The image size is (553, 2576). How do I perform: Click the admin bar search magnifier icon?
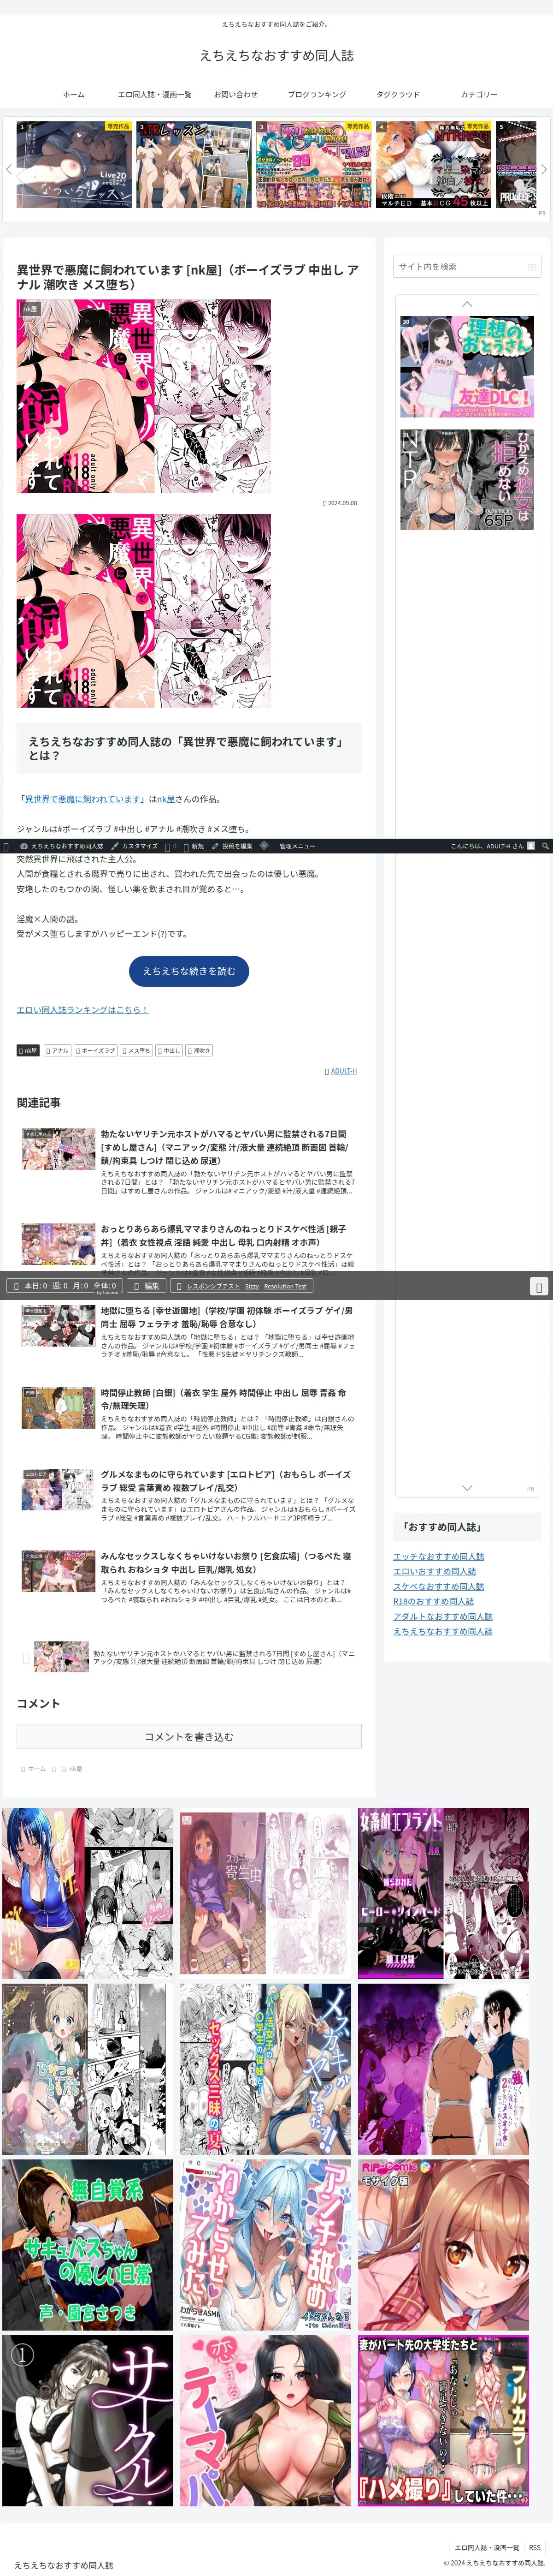[x=546, y=846]
